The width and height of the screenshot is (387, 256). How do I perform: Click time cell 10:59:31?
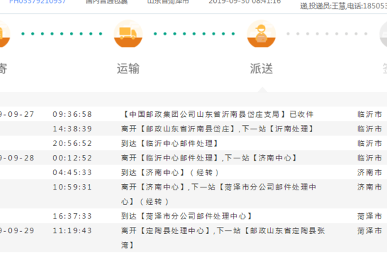[x=72, y=188]
